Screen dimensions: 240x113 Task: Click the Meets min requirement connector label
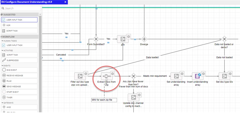tap(155, 76)
